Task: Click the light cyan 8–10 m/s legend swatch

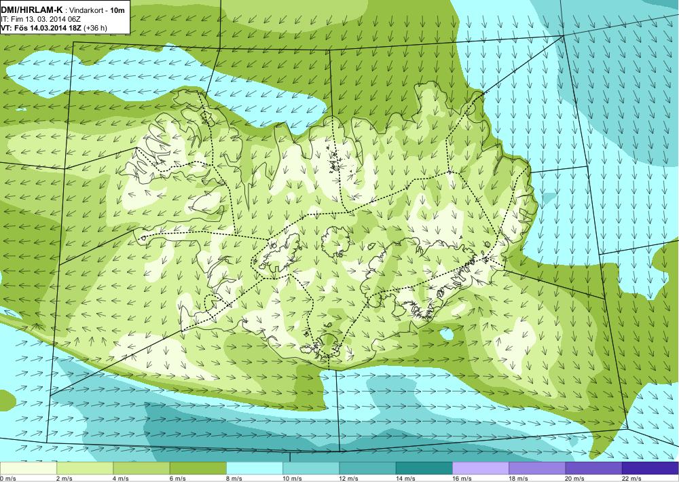Action: click(255, 468)
